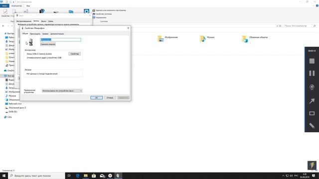Select DATA (D:) drive in the navigation tree
The height and width of the screenshot is (179, 319).
click(11, 112)
